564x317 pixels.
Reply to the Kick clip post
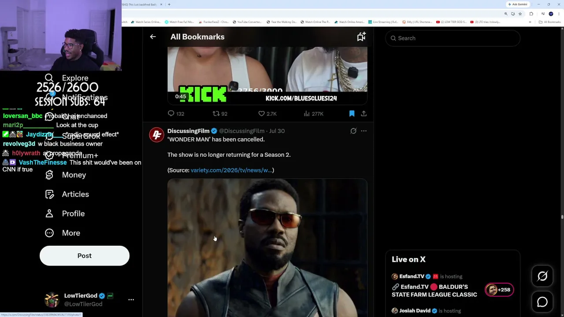click(176, 114)
